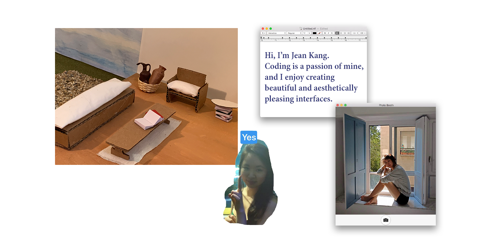Open the paragraph styles dropdown
The width and height of the screenshot is (497, 242).
coord(263,33)
